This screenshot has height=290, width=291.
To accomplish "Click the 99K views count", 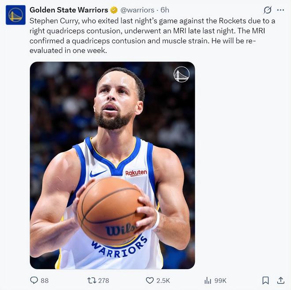I will click(x=220, y=280).
